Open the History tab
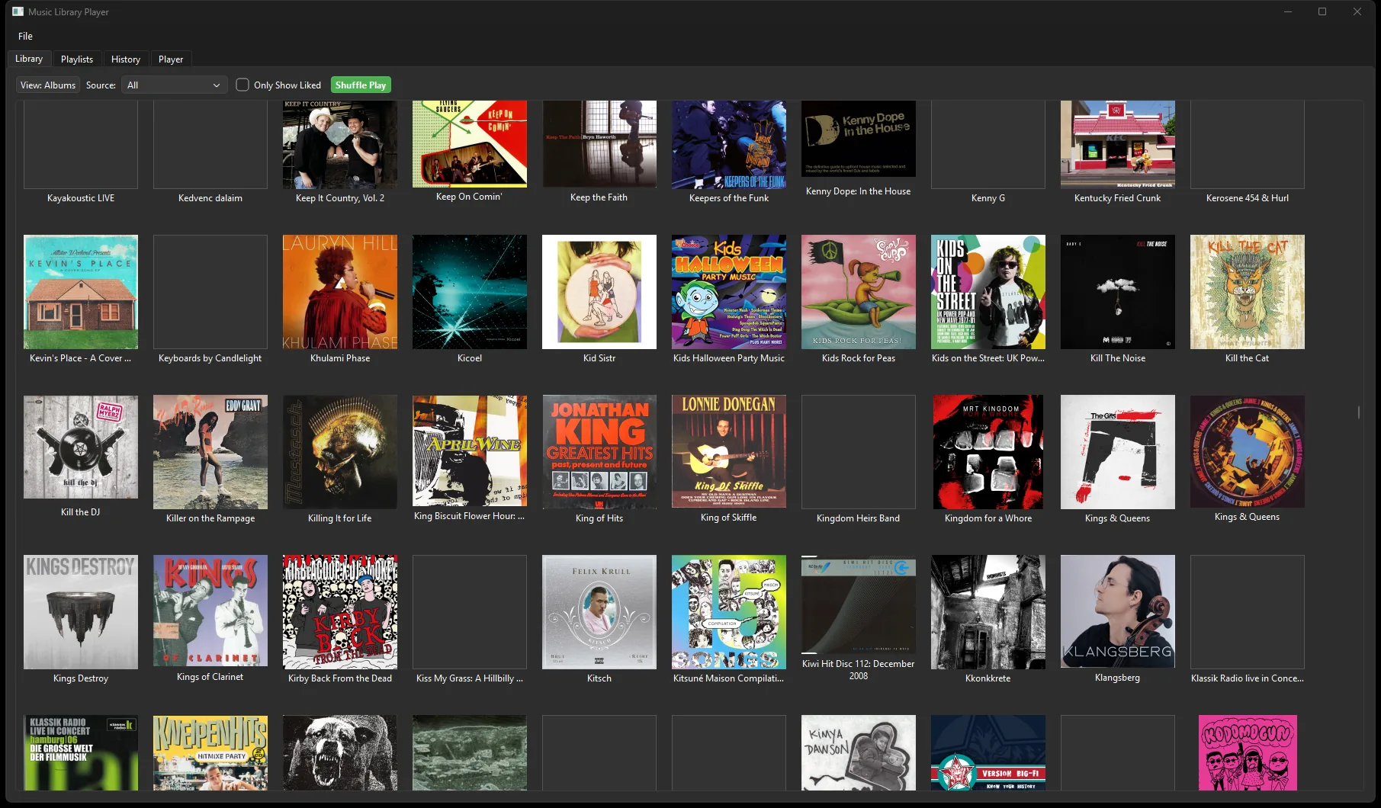The height and width of the screenshot is (808, 1381). pyautogui.click(x=126, y=59)
